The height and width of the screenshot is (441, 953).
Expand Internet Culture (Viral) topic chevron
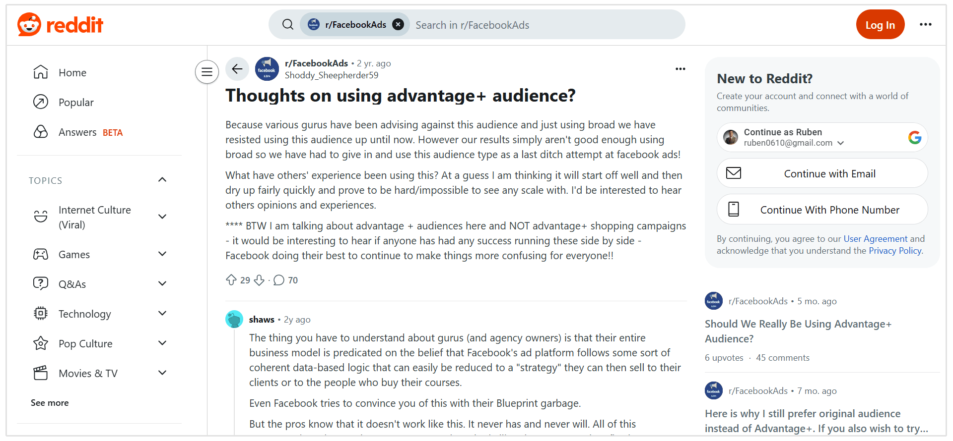coord(162,217)
